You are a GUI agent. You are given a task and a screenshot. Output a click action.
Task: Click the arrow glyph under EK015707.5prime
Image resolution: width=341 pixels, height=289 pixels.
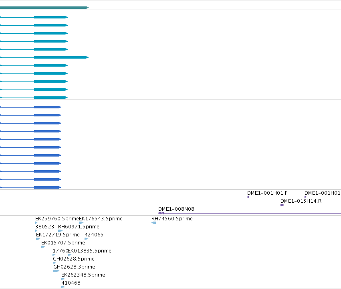click(43, 247)
